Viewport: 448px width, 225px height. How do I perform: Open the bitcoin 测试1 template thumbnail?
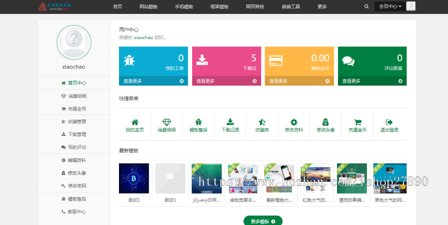[134, 178]
